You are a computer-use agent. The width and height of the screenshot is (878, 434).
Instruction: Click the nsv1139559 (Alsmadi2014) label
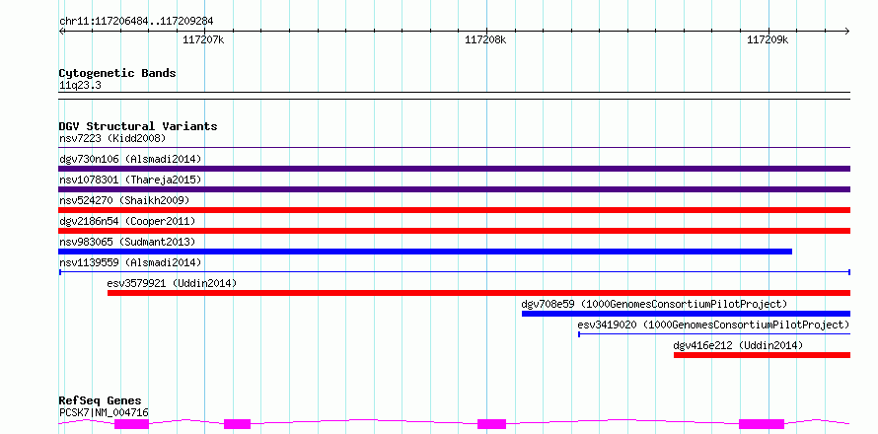point(130,262)
